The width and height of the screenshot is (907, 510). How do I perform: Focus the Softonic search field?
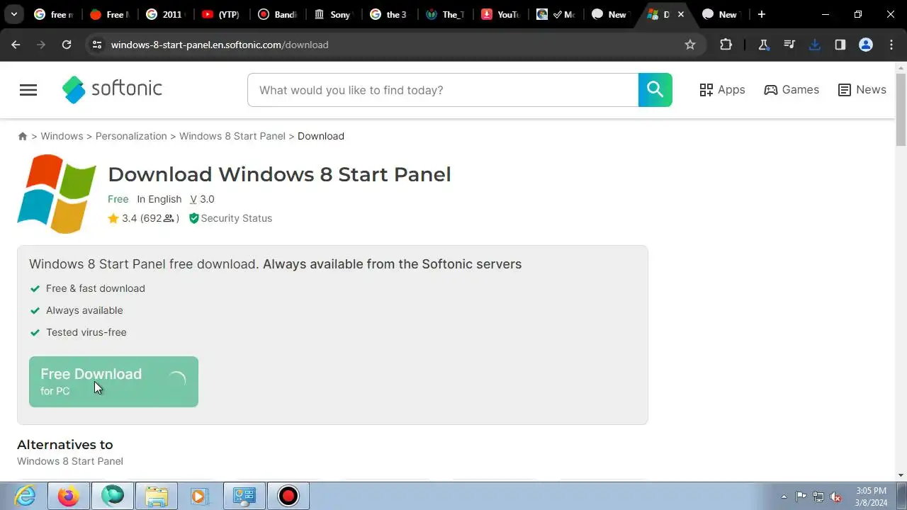(443, 90)
